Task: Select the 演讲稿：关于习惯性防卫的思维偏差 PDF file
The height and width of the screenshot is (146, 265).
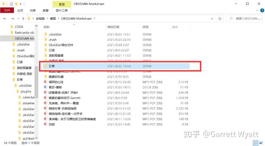Action: click(x=116, y=119)
